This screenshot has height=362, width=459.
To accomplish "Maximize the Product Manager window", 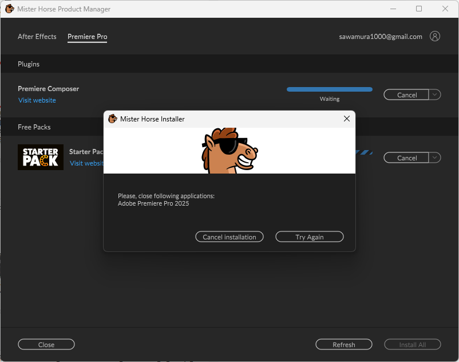I will click(419, 9).
